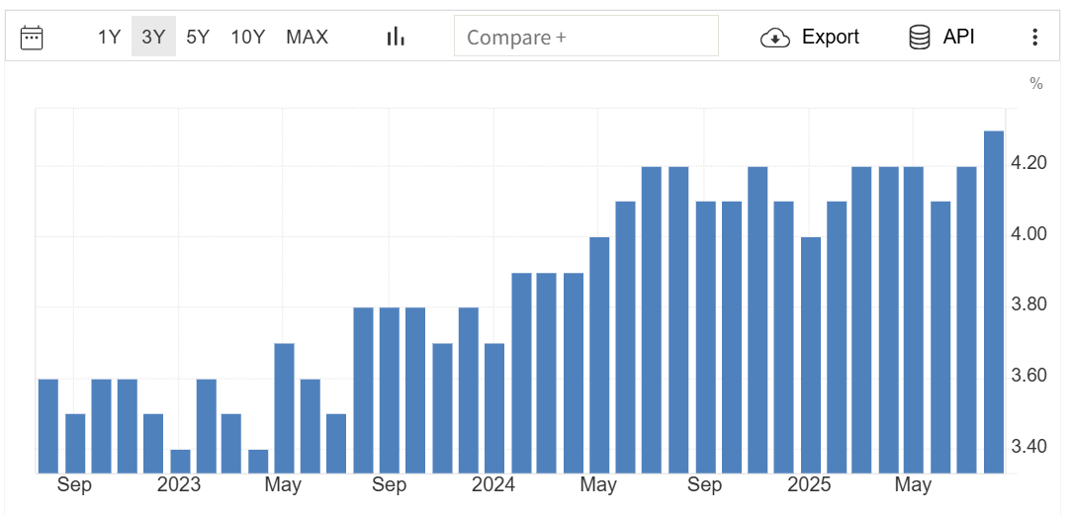Screen dimensions: 1070x516
Task: Click the tallest bar at chart's end
Action: tap(994, 301)
